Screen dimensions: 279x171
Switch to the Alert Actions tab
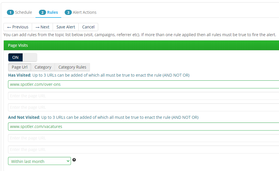coord(81,12)
